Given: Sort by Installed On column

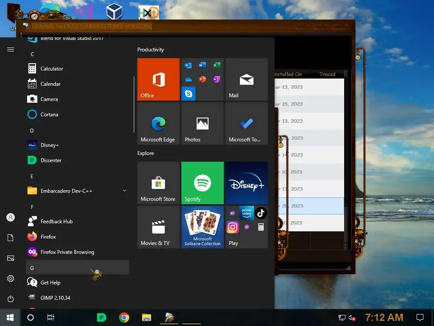Looking at the screenshot, I should [292, 74].
